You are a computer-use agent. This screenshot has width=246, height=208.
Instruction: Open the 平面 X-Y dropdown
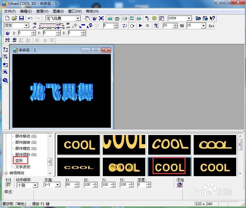coord(58,185)
